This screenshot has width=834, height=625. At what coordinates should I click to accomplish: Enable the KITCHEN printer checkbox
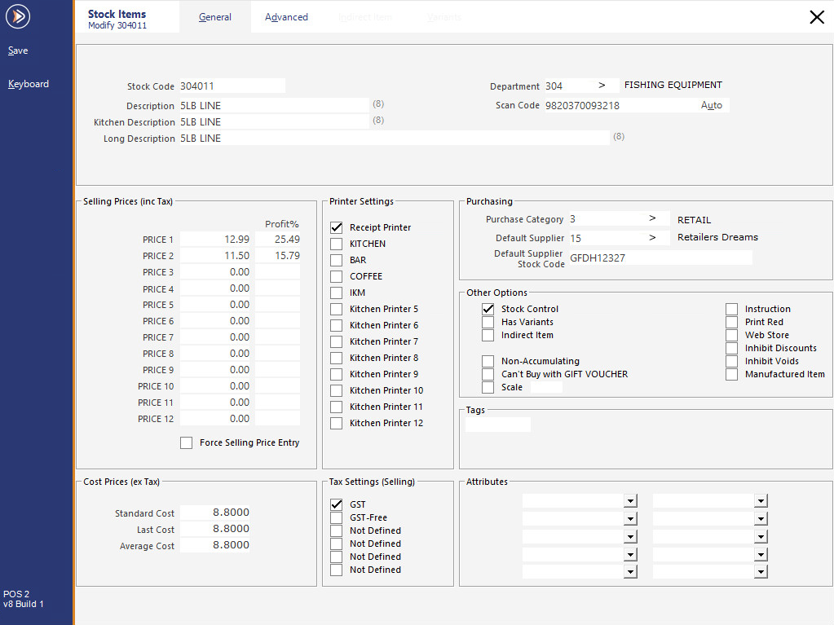click(x=336, y=244)
